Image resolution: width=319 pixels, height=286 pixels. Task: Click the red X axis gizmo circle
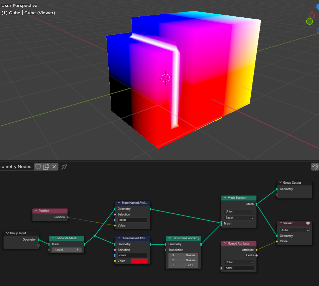click(312, 15)
